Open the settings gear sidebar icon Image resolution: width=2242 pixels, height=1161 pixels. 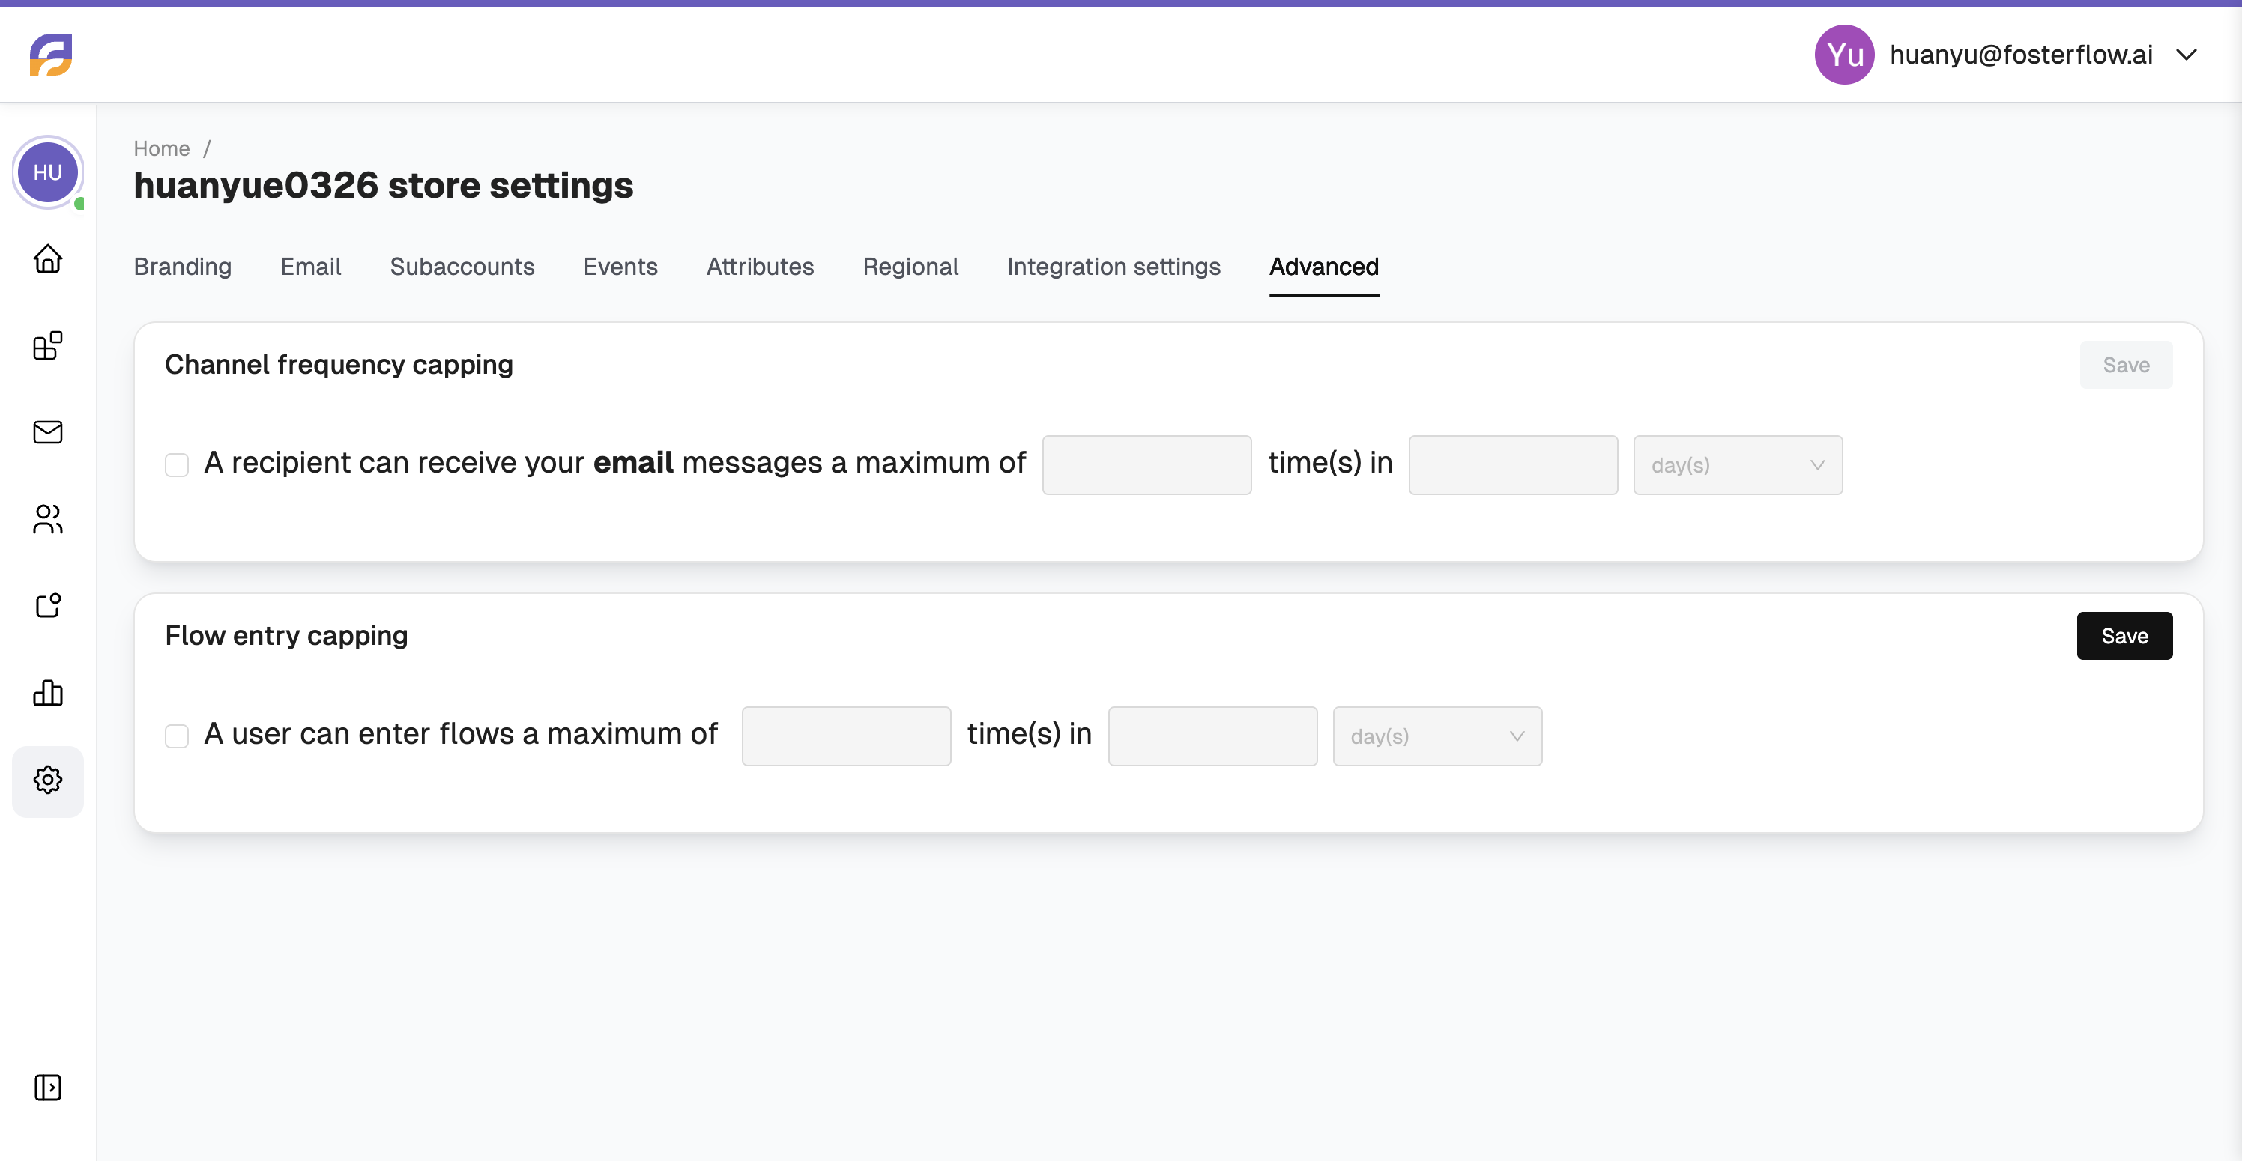[48, 780]
